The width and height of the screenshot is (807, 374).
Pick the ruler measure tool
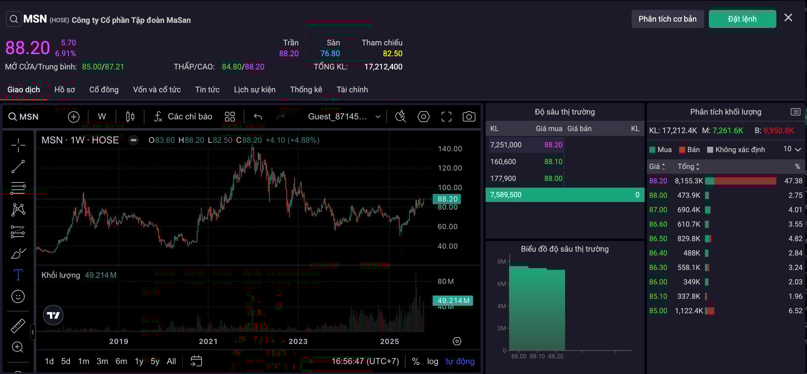coord(18,326)
